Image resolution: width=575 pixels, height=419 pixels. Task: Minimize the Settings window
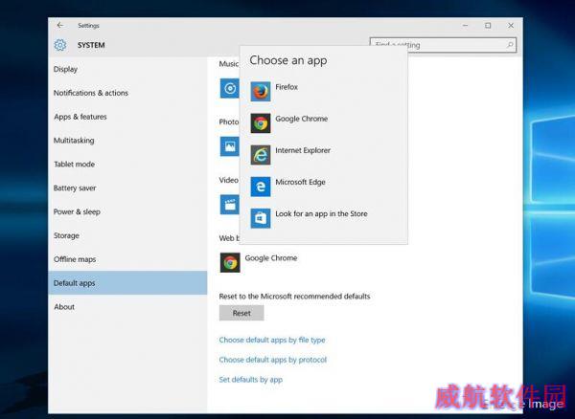[466, 25]
